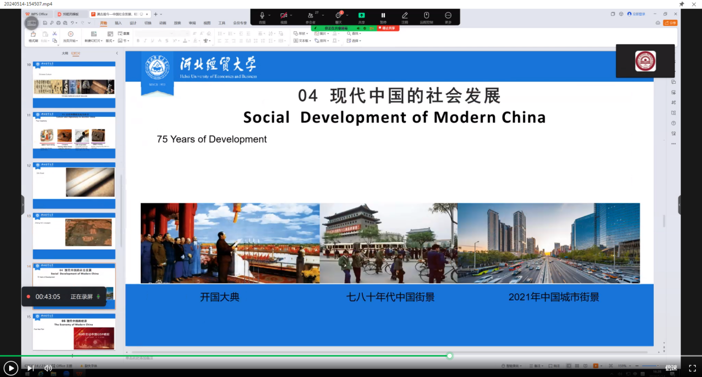Open the 动画 animation ribbon tab
This screenshot has height=377, width=702.
pyautogui.click(x=163, y=23)
